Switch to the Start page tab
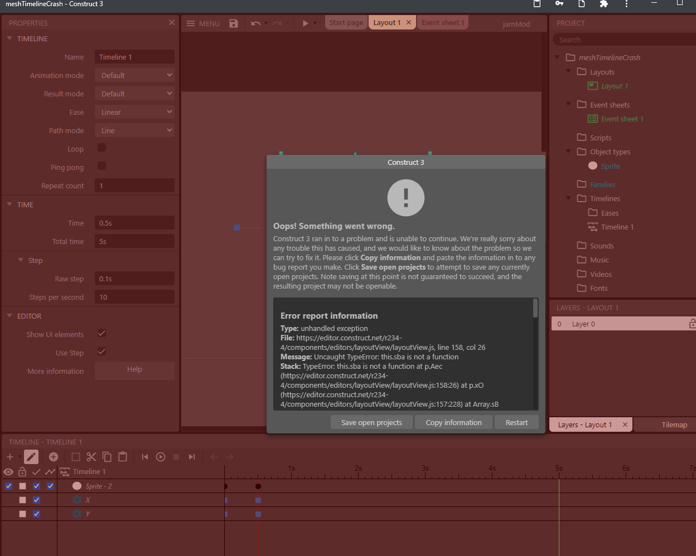Image resolution: width=696 pixels, height=556 pixels. 346,23
